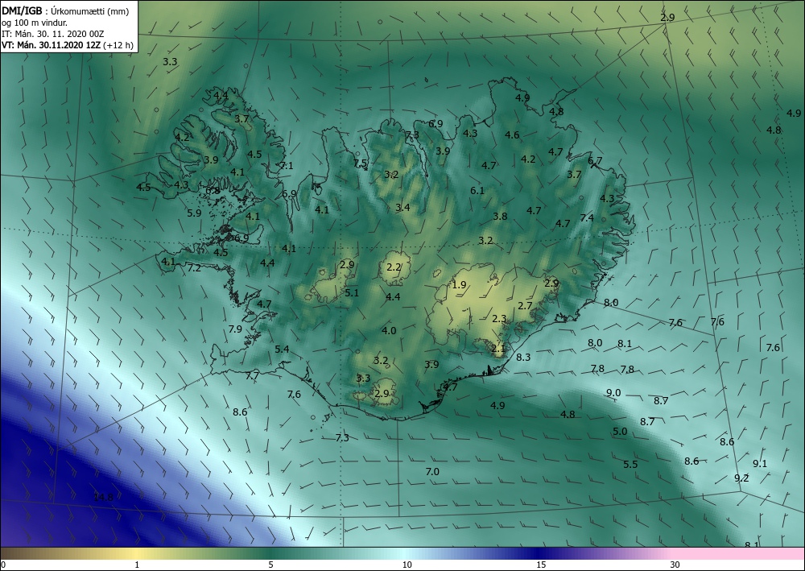Click the '15' label on the color scale
Viewport: 805px width, 571px height.
[x=541, y=565]
